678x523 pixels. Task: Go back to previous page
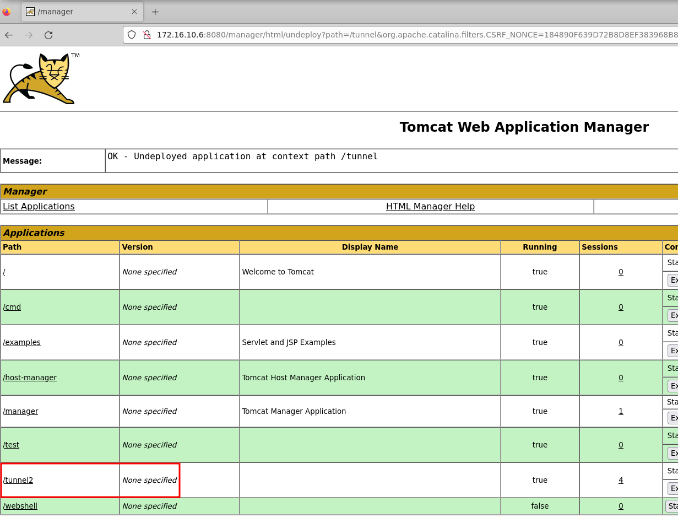(9, 35)
